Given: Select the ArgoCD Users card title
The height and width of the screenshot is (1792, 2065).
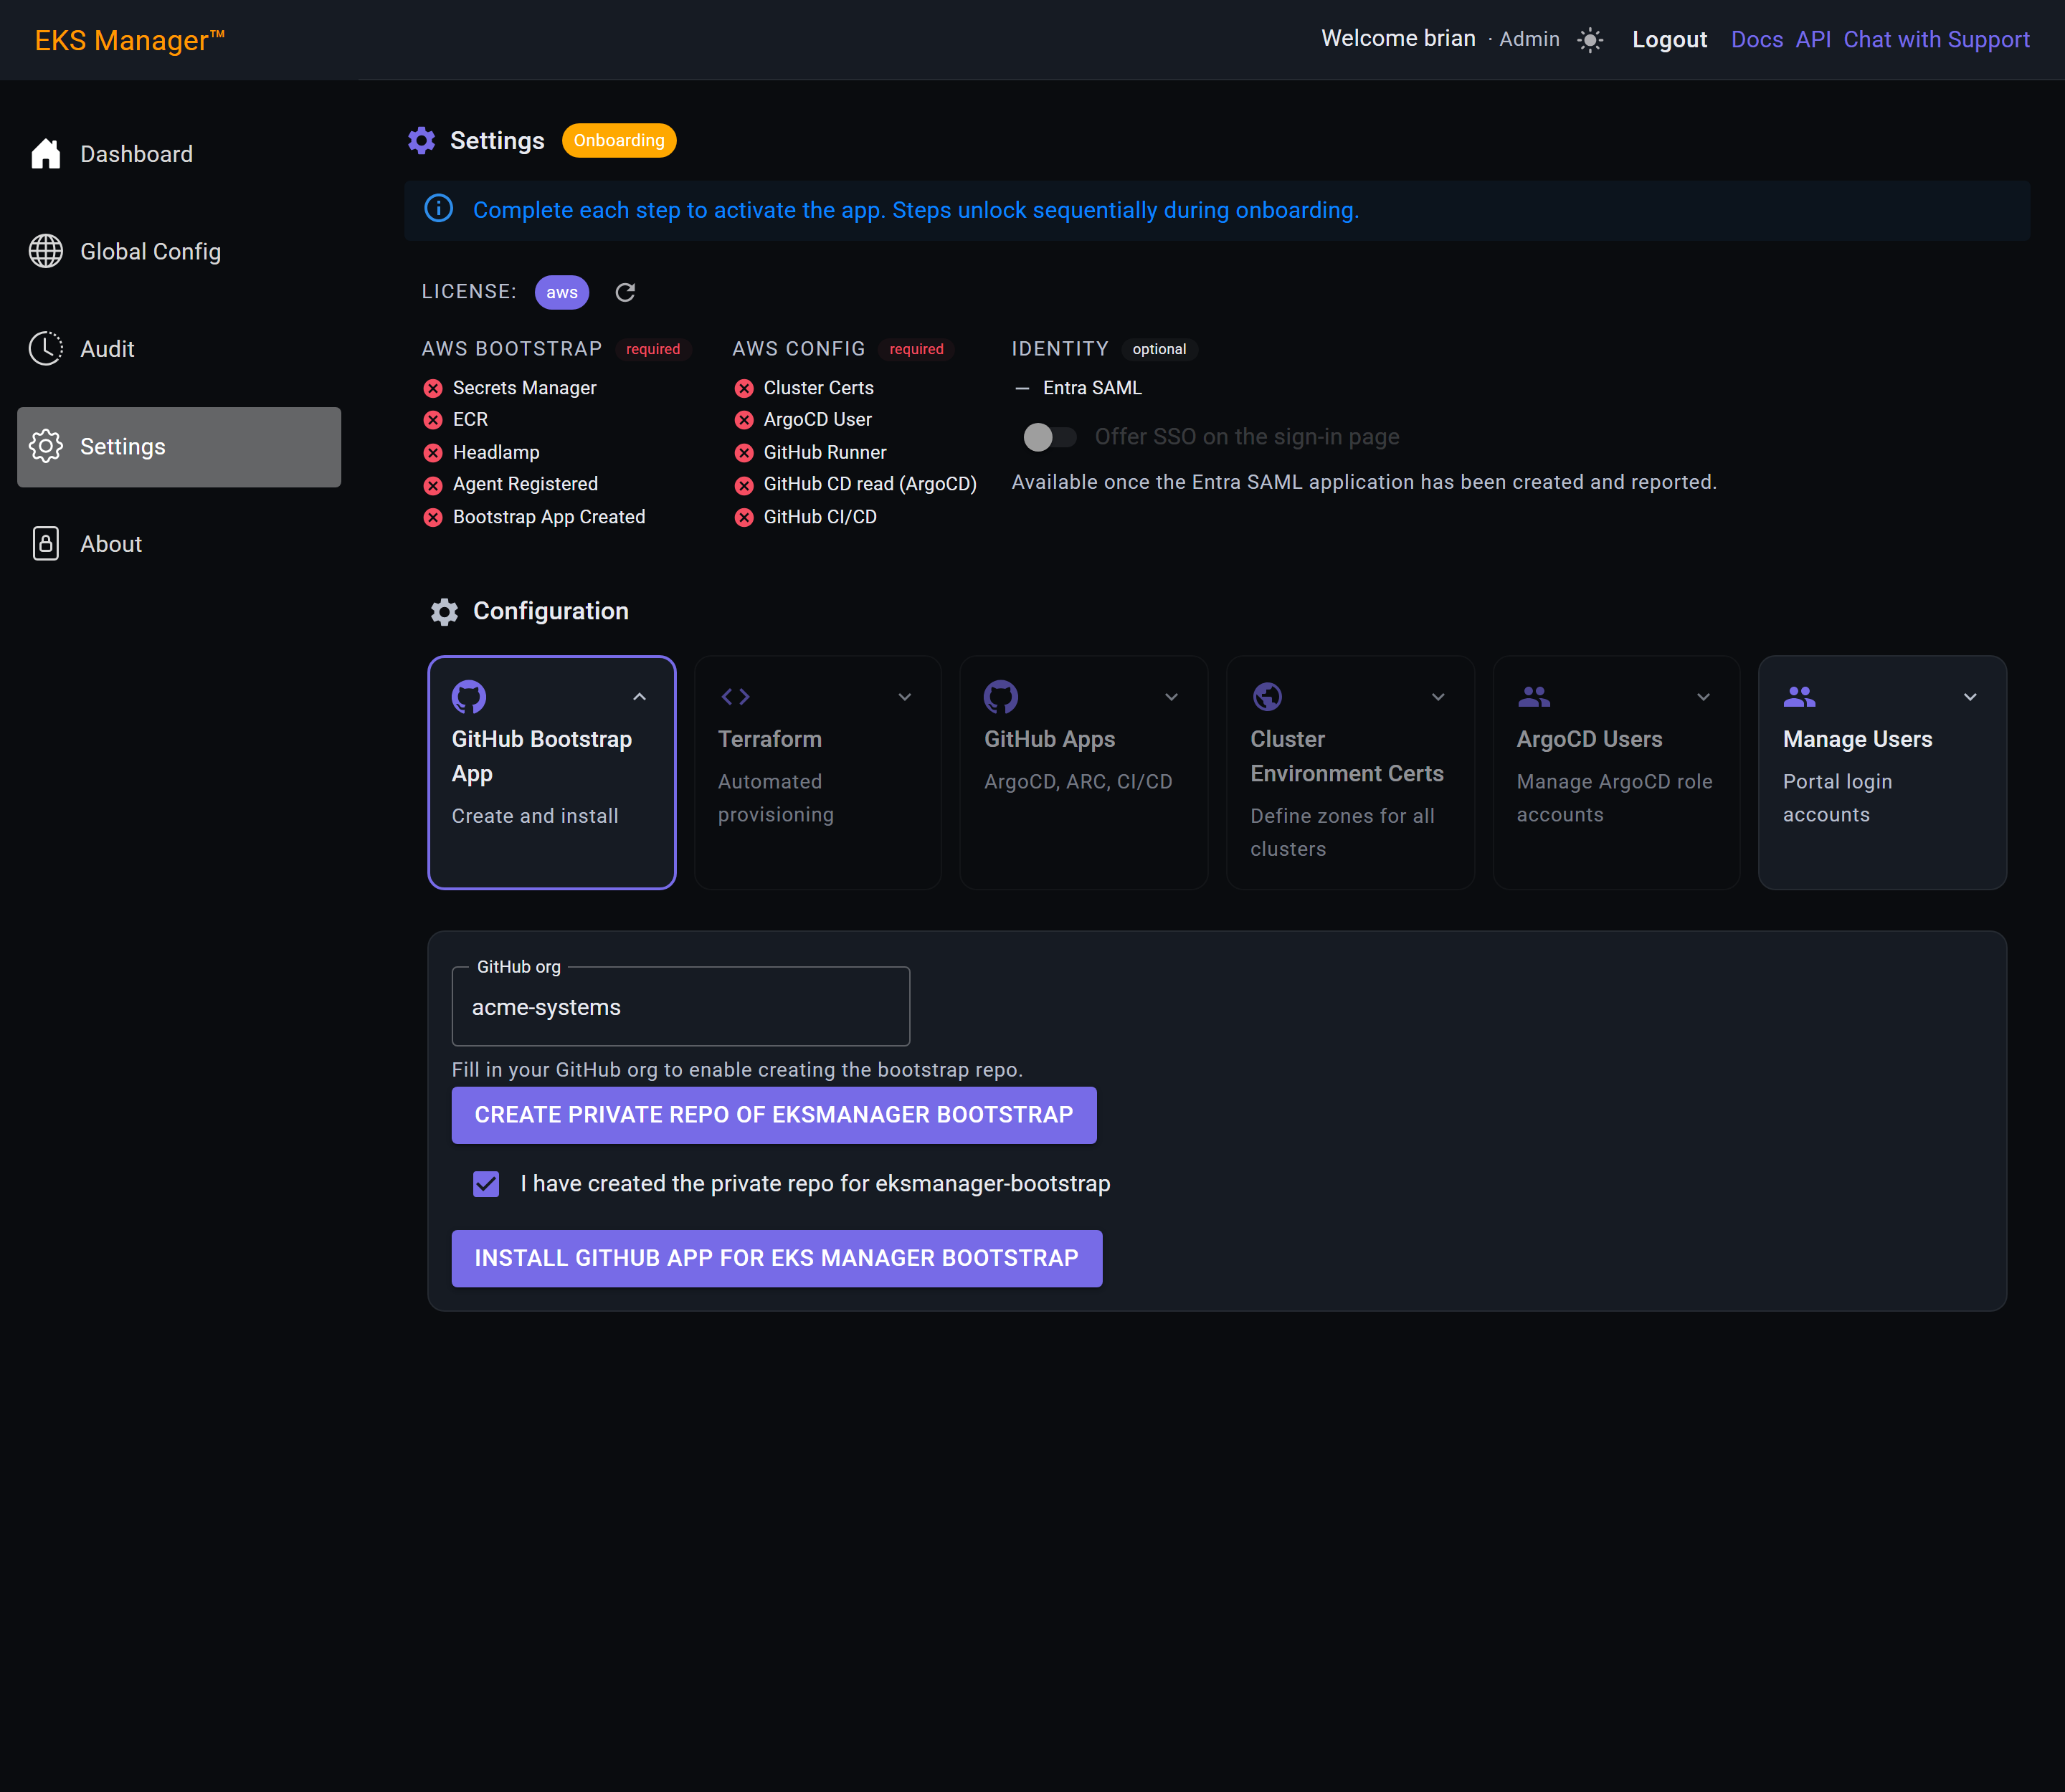Looking at the screenshot, I should coord(1589,739).
